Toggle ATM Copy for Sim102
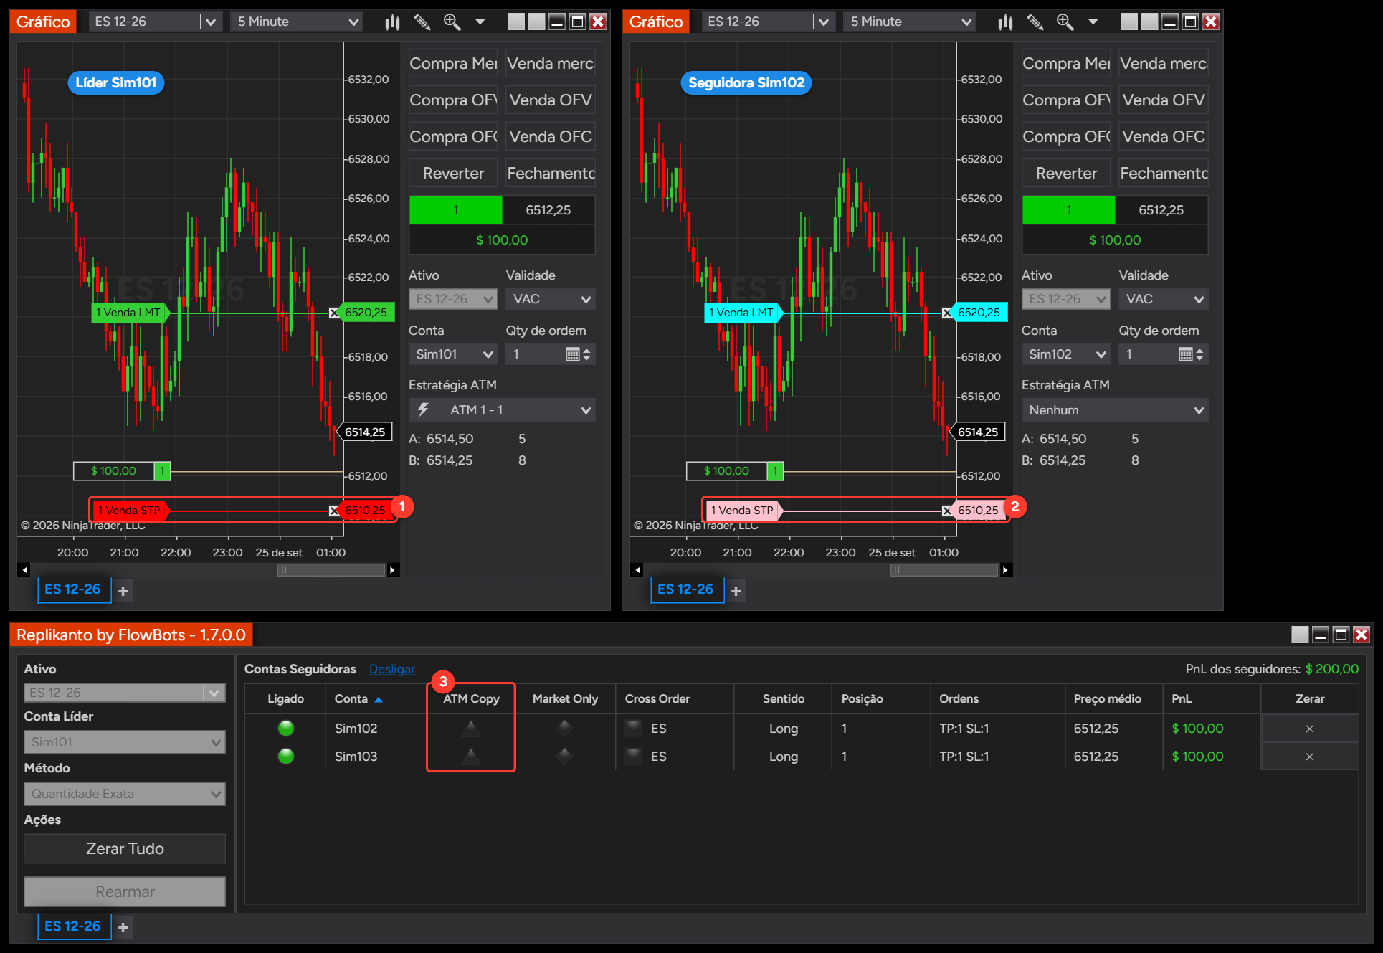 coord(471,729)
